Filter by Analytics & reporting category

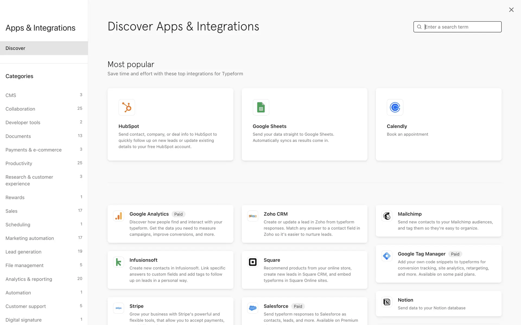pos(29,279)
